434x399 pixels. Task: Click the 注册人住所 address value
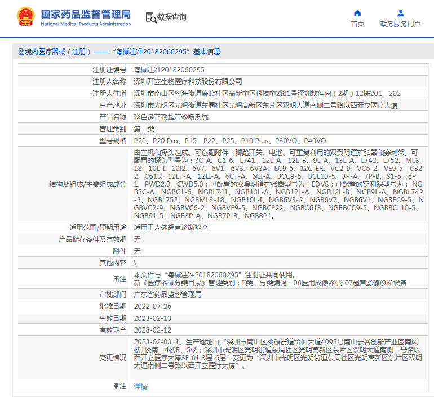pos(267,94)
